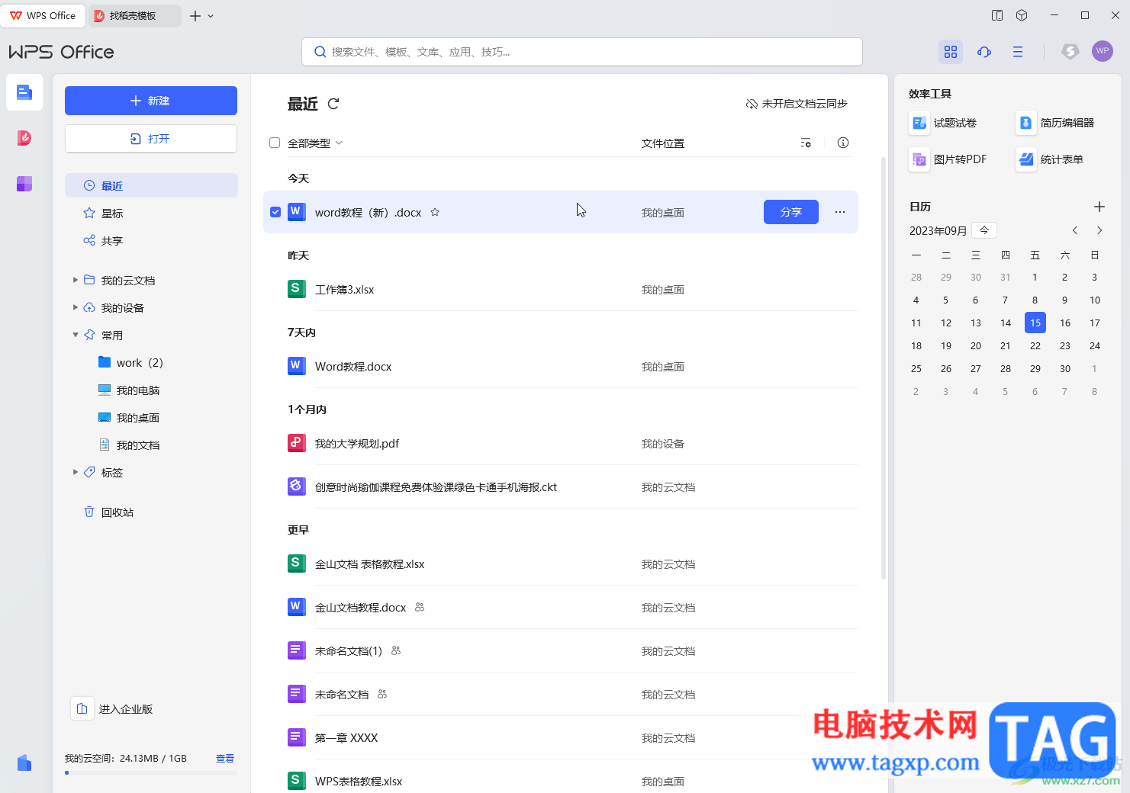Click the file list vertical scrollbar
Screen dimensions: 1130x793
click(x=884, y=368)
